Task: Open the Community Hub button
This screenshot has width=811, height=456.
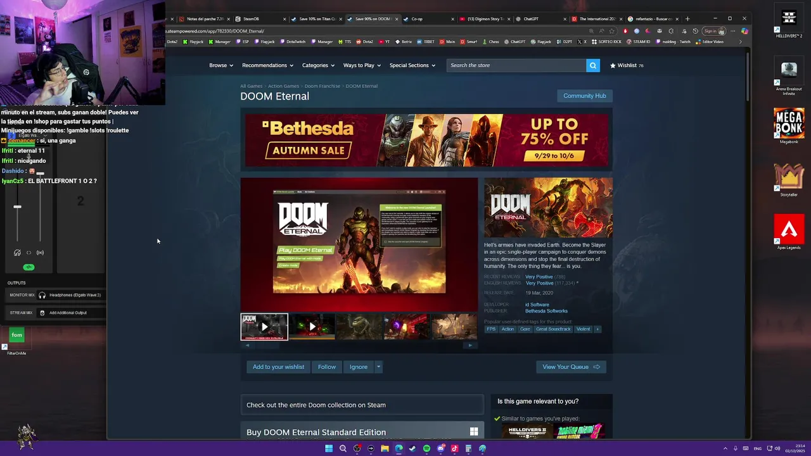Action: coord(584,96)
